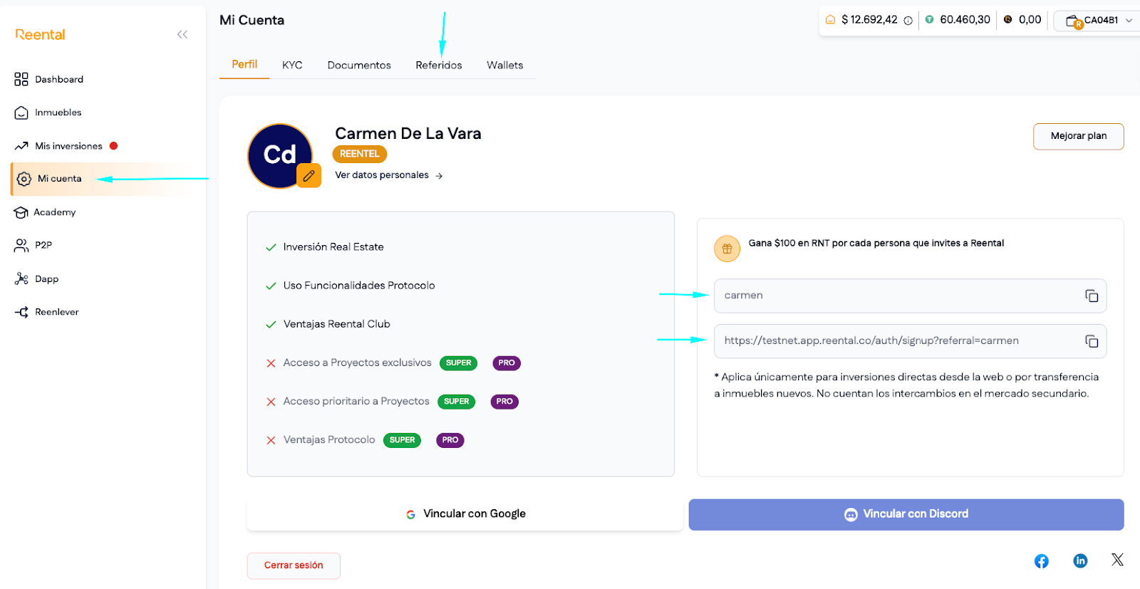Viewport: 1140px width, 589px height.
Task: Select Mi cuenta in the sidebar
Action: (x=60, y=179)
